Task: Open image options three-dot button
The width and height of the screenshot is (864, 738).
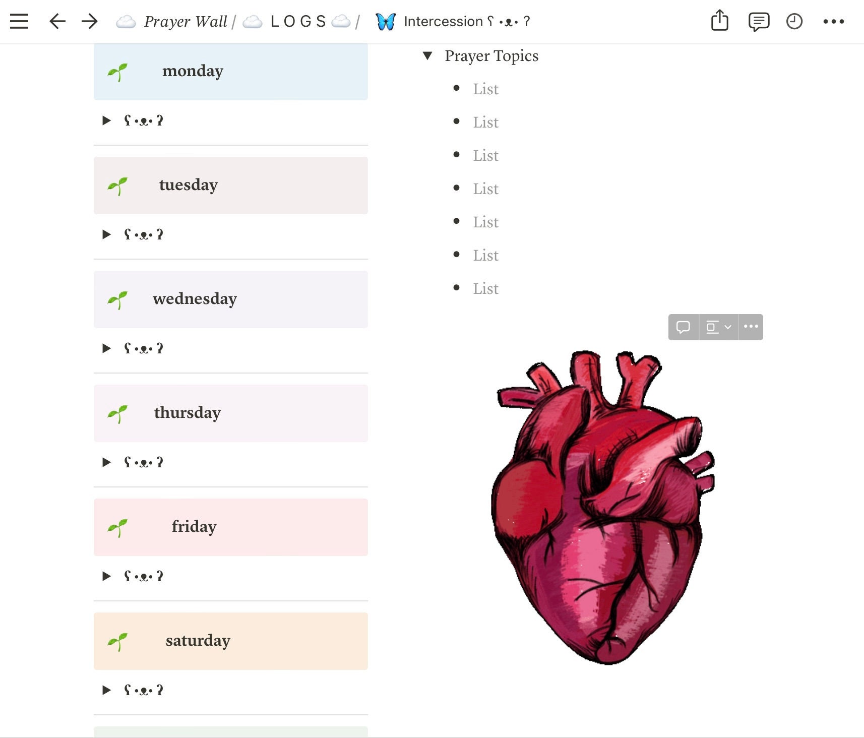Action: (751, 327)
